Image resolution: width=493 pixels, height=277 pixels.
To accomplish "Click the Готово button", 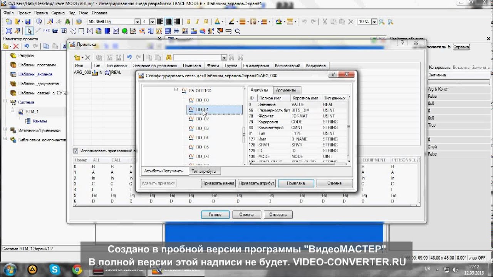I will point(215,215).
